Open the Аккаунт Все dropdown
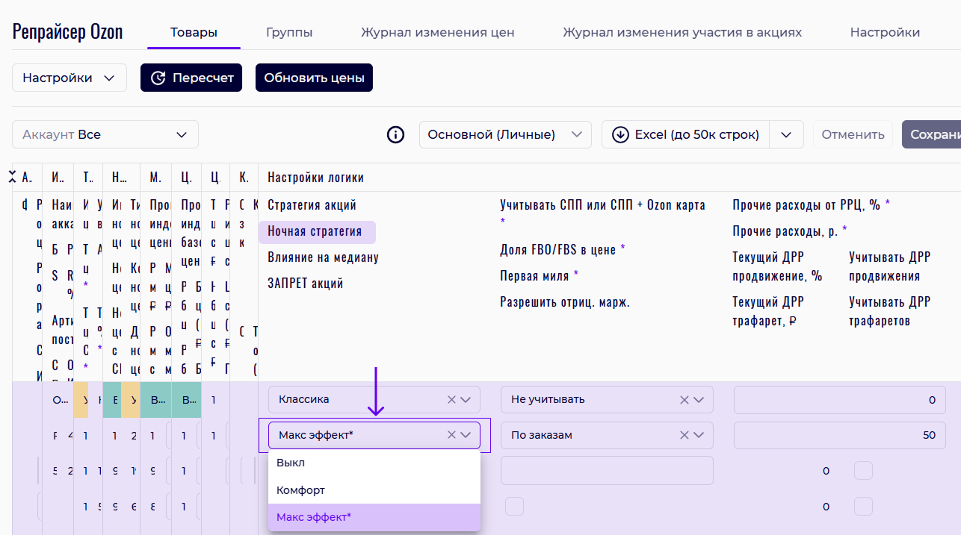This screenshot has height=535, width=961. pyautogui.click(x=105, y=135)
